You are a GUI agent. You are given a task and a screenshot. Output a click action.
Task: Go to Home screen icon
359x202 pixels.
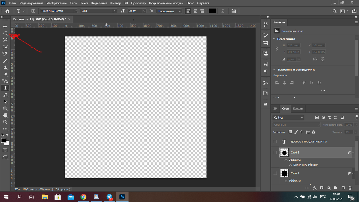click(7, 11)
